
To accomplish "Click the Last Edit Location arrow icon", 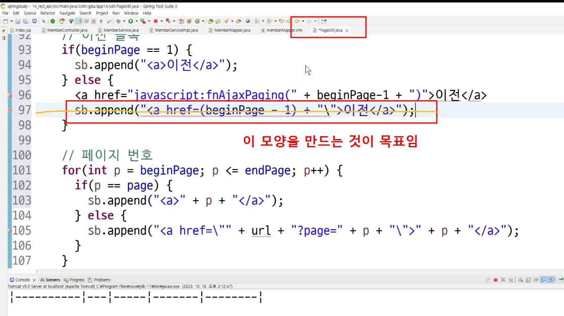I will click(282, 21).
